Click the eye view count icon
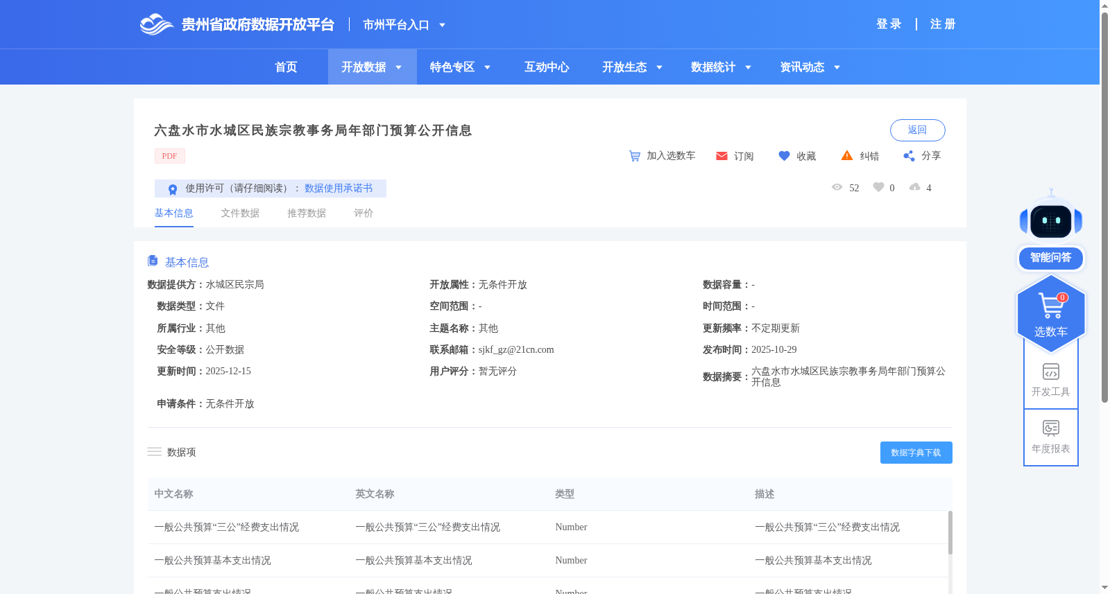 [x=837, y=187]
